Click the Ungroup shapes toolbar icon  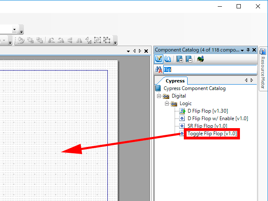pos(107,40)
